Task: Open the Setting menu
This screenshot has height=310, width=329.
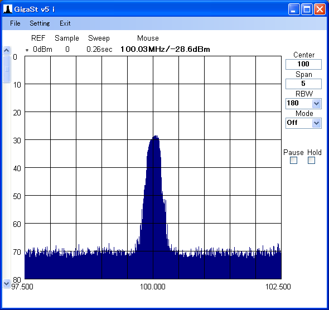Action: pos(40,23)
